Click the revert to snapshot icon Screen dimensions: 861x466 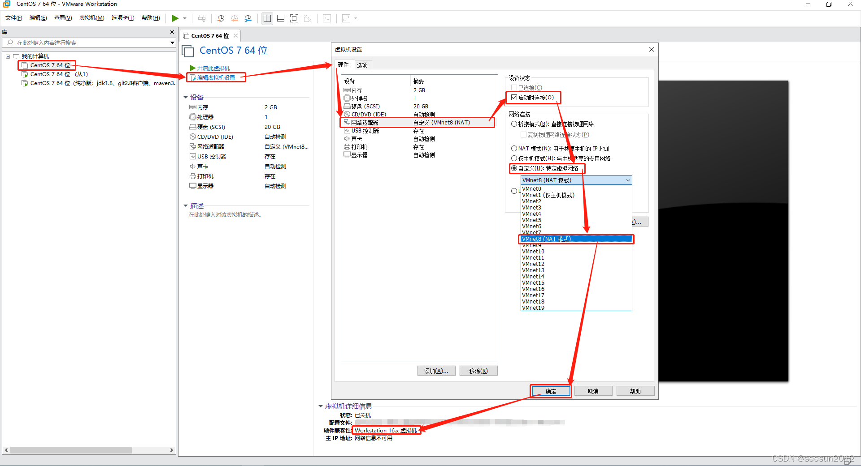235,18
